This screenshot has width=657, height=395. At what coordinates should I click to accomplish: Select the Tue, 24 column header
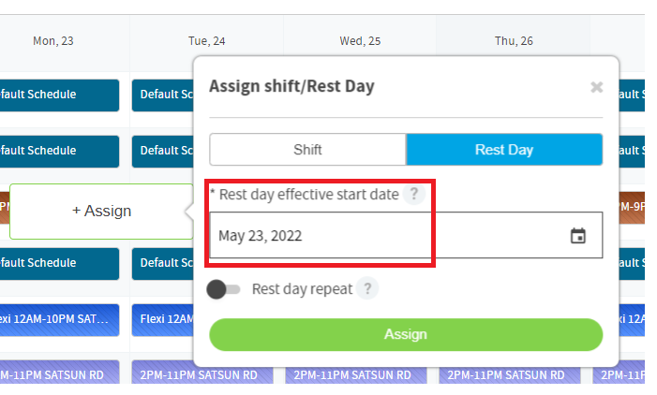point(206,41)
